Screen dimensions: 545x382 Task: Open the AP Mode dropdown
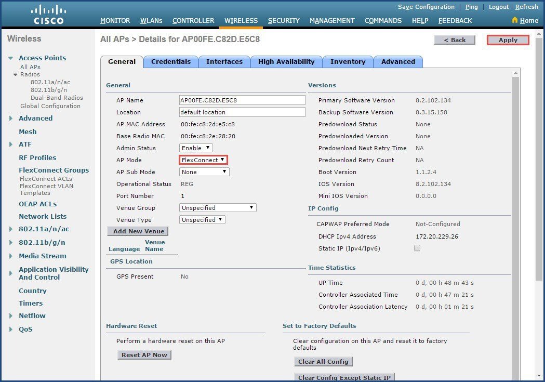point(203,160)
